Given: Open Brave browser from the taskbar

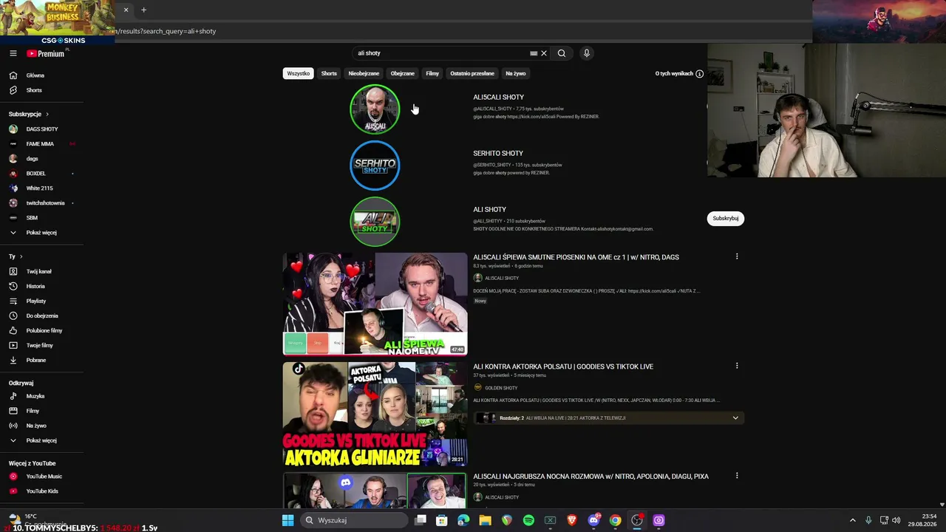Looking at the screenshot, I should click(x=571, y=520).
